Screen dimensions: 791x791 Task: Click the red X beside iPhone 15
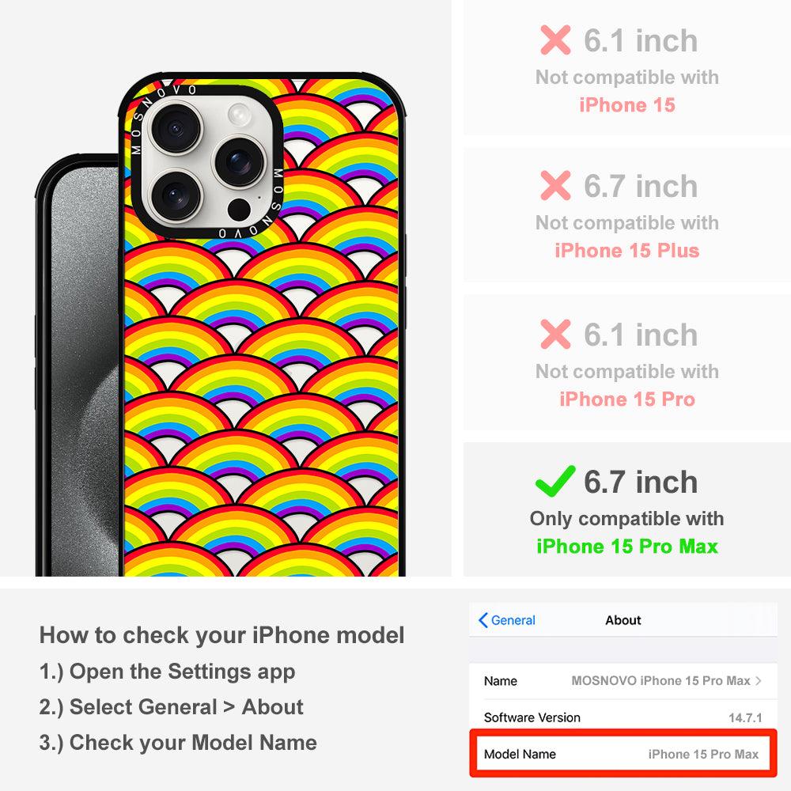coord(555,40)
